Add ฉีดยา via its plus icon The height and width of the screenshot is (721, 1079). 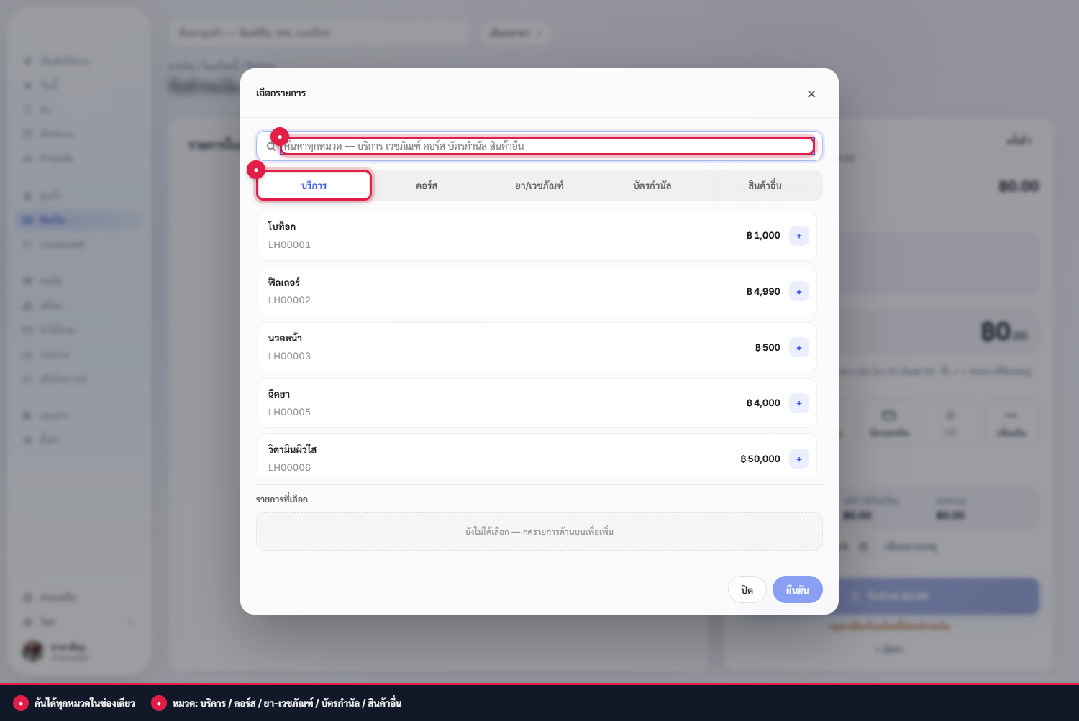point(799,403)
